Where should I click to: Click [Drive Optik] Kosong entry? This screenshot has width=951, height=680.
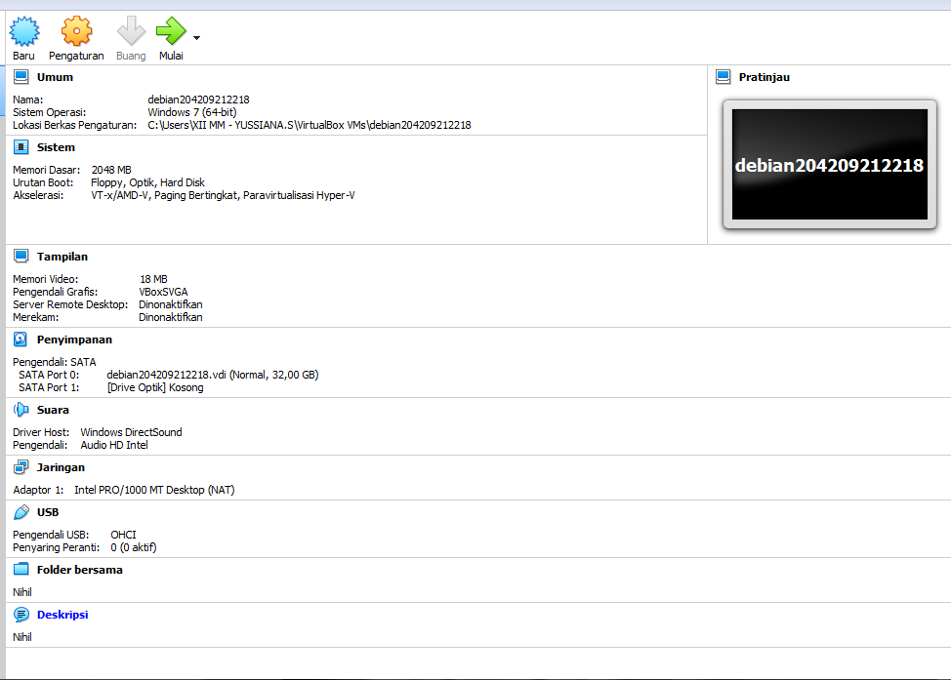click(155, 387)
